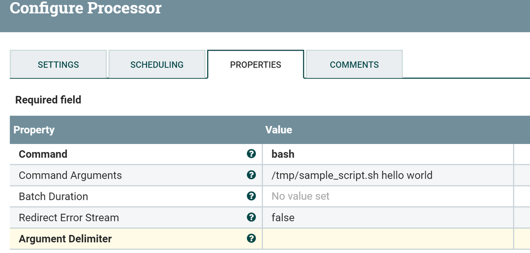The width and height of the screenshot is (530, 253).
Task: Click Redirect Error Stream help icon
Action: click(251, 217)
